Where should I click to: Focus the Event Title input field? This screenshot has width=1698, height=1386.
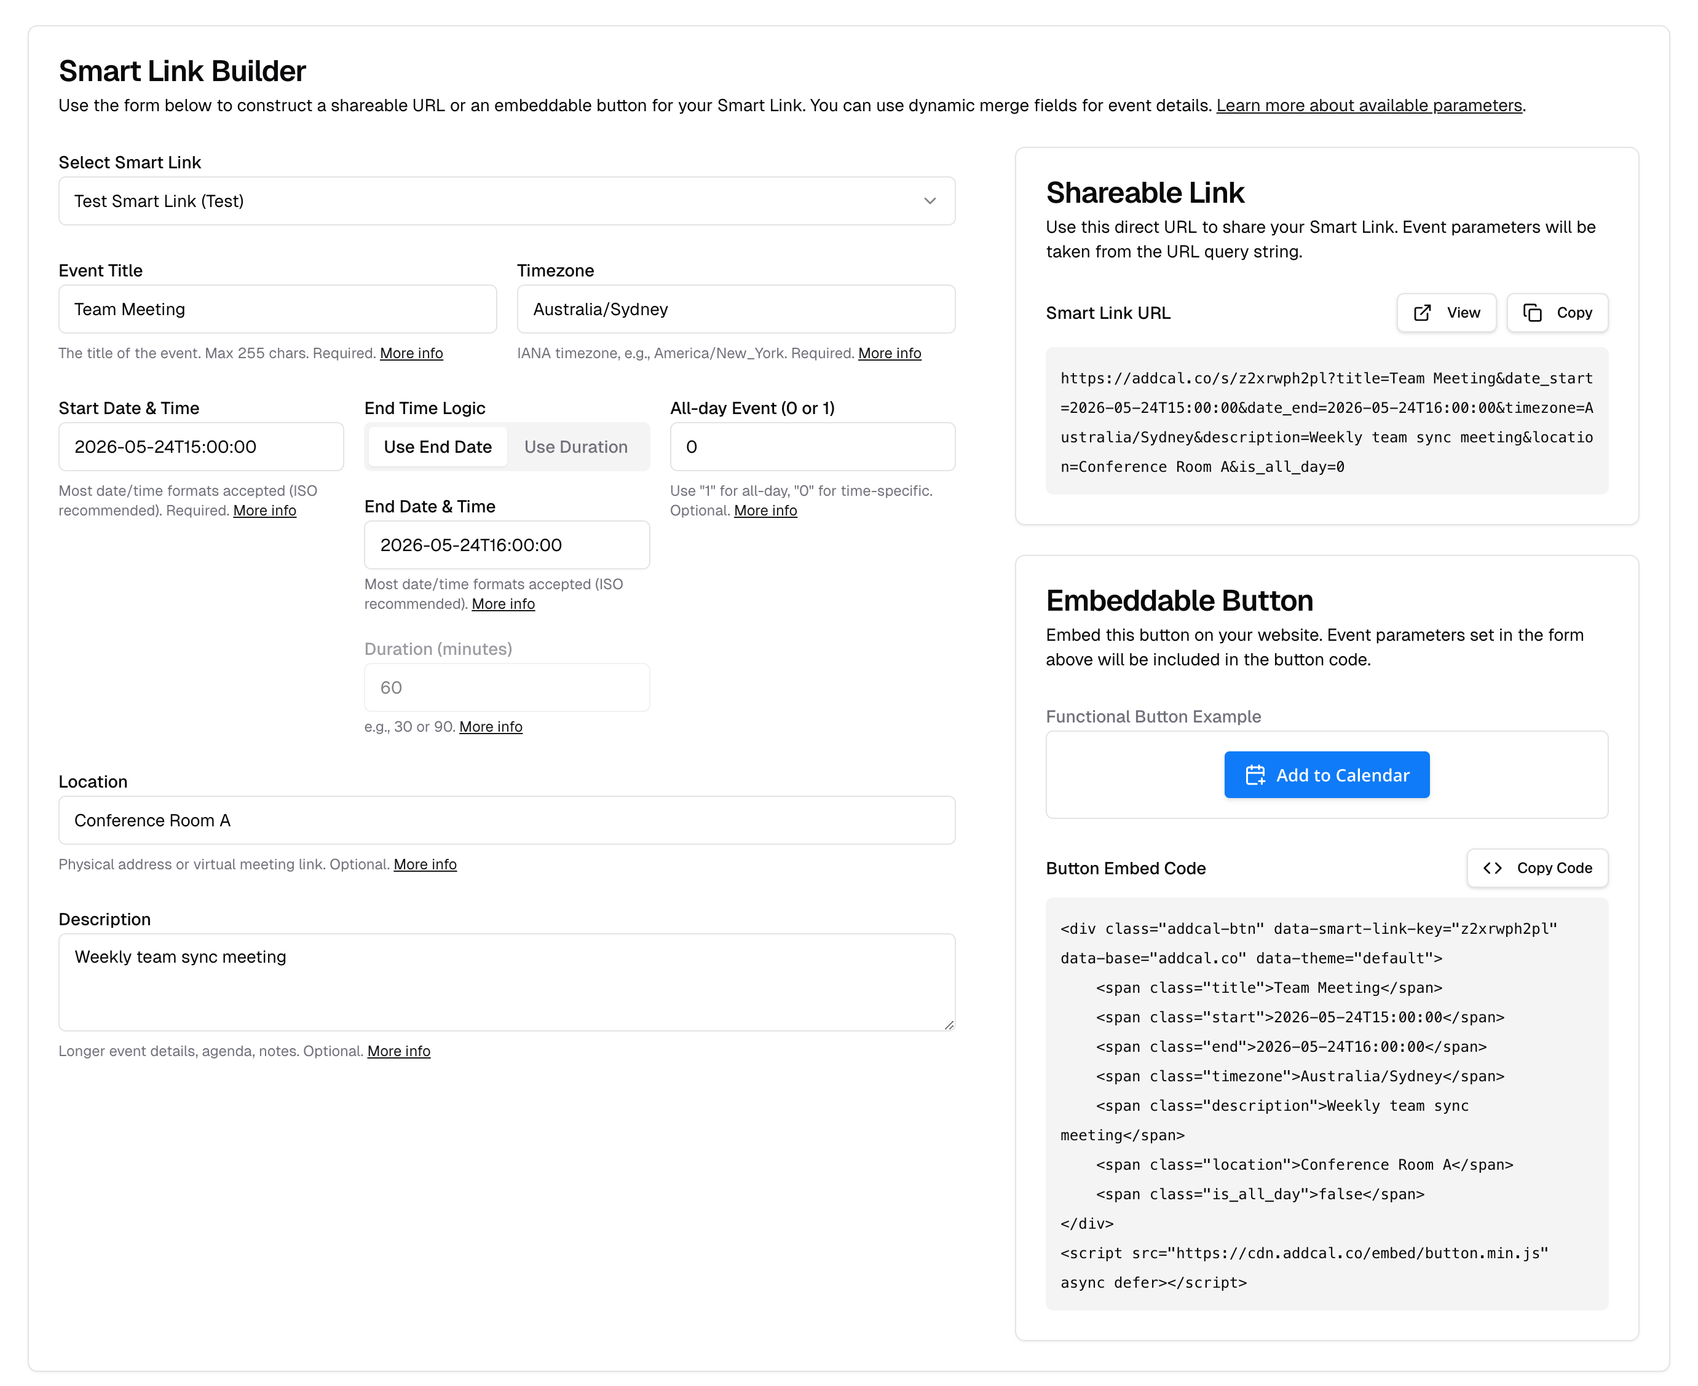point(277,310)
